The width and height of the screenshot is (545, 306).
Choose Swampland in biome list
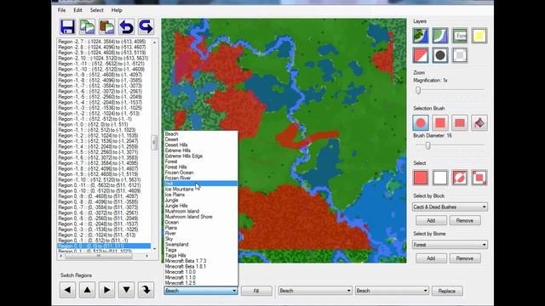click(x=201, y=244)
